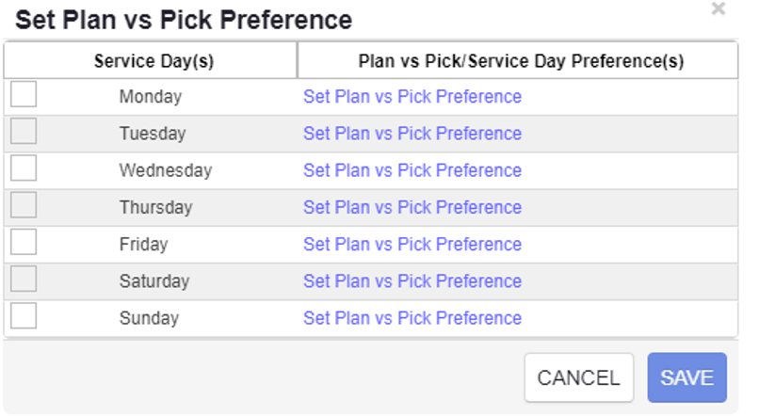Viewport: 759px width, 416px height.
Task: Click Saturday's Set Plan vs Pick Preference link
Action: pyautogui.click(x=412, y=281)
